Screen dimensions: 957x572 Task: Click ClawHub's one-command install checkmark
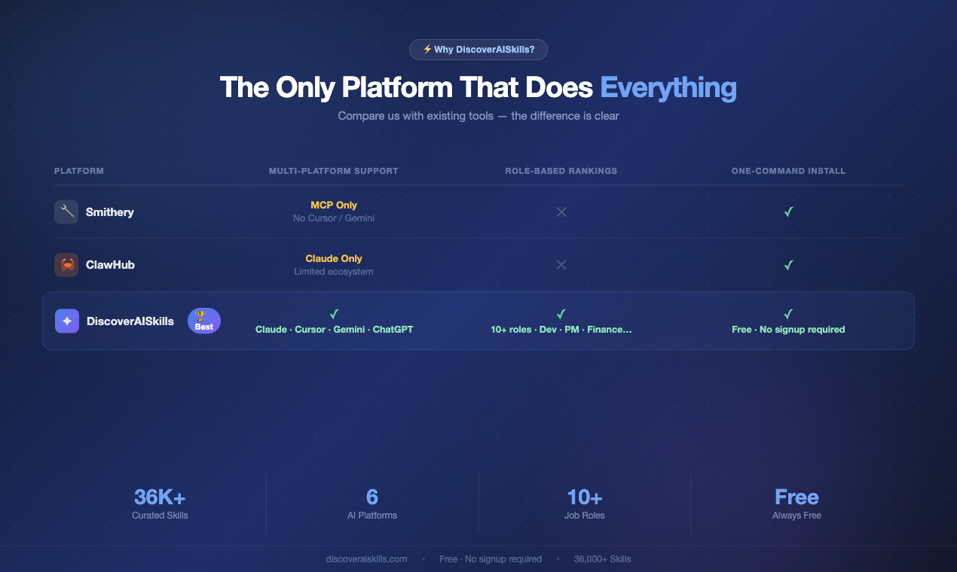tap(788, 265)
